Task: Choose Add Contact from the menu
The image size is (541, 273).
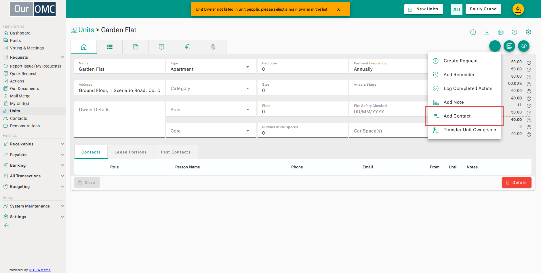Action: click(x=464, y=116)
